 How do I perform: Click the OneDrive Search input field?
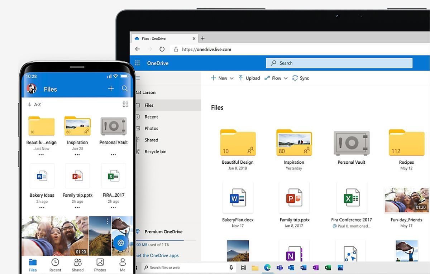[x=339, y=63]
